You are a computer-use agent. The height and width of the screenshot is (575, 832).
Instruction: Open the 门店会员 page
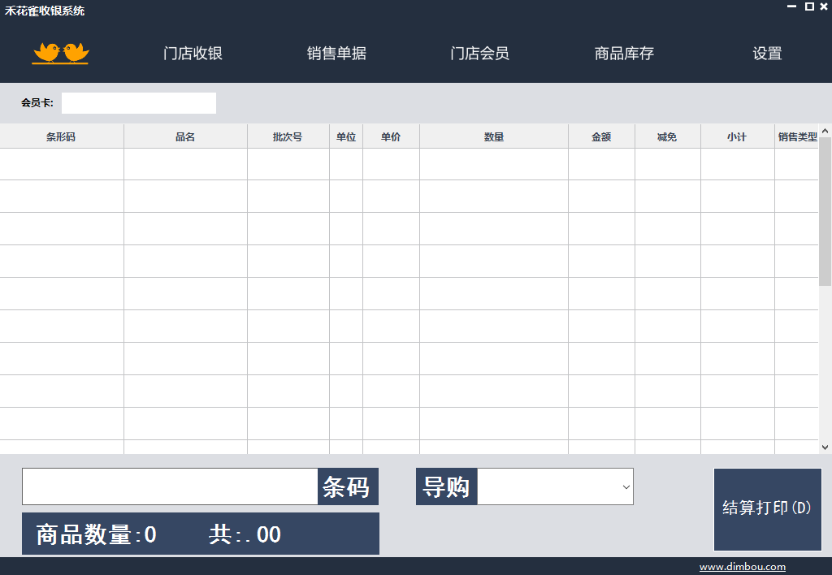point(479,53)
